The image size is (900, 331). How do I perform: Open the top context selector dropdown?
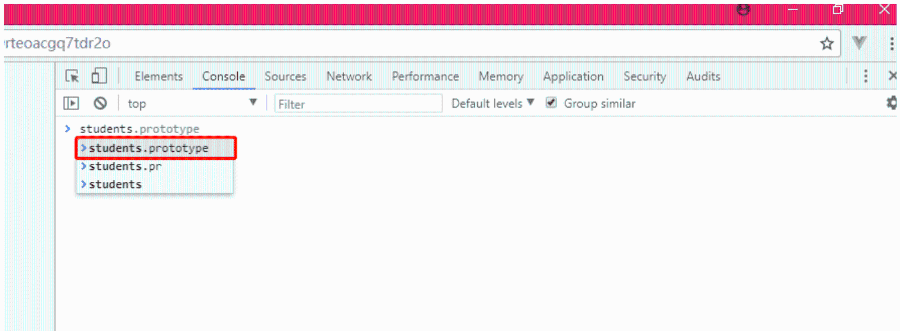pos(192,103)
